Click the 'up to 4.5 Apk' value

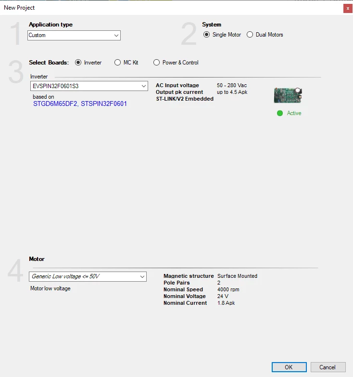coord(232,92)
